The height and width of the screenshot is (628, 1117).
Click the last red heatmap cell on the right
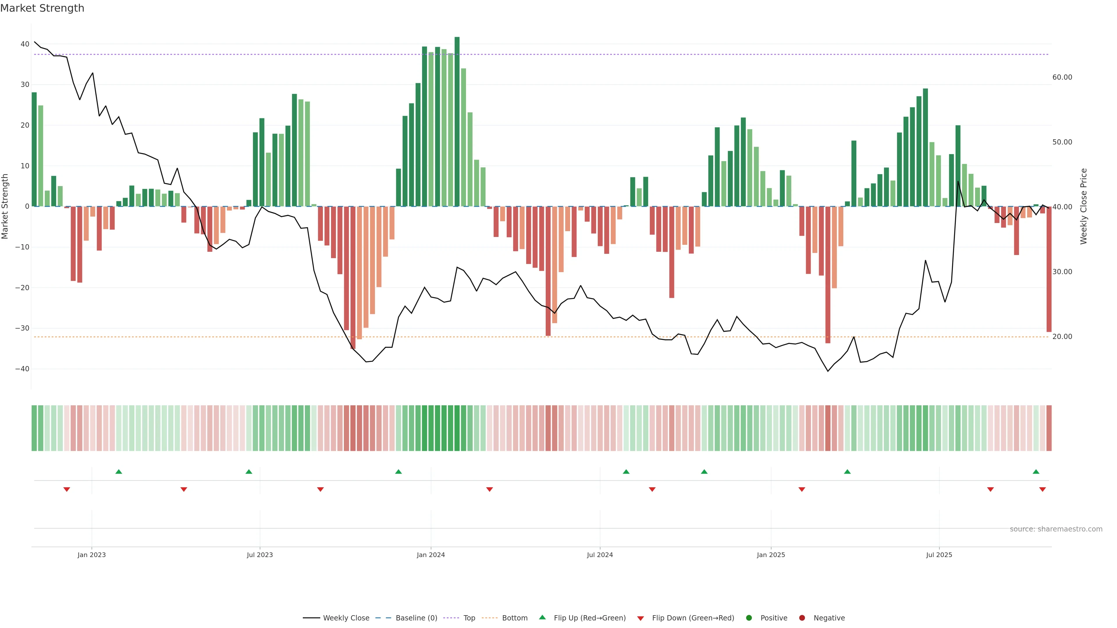(1049, 428)
